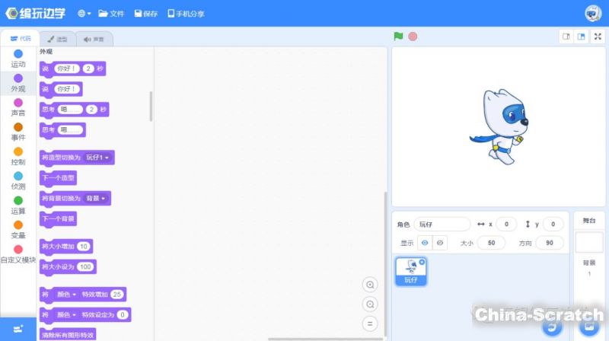Select the 运动 blue category circle
Image resolution: width=609 pixels, height=341 pixels.
tap(18, 53)
